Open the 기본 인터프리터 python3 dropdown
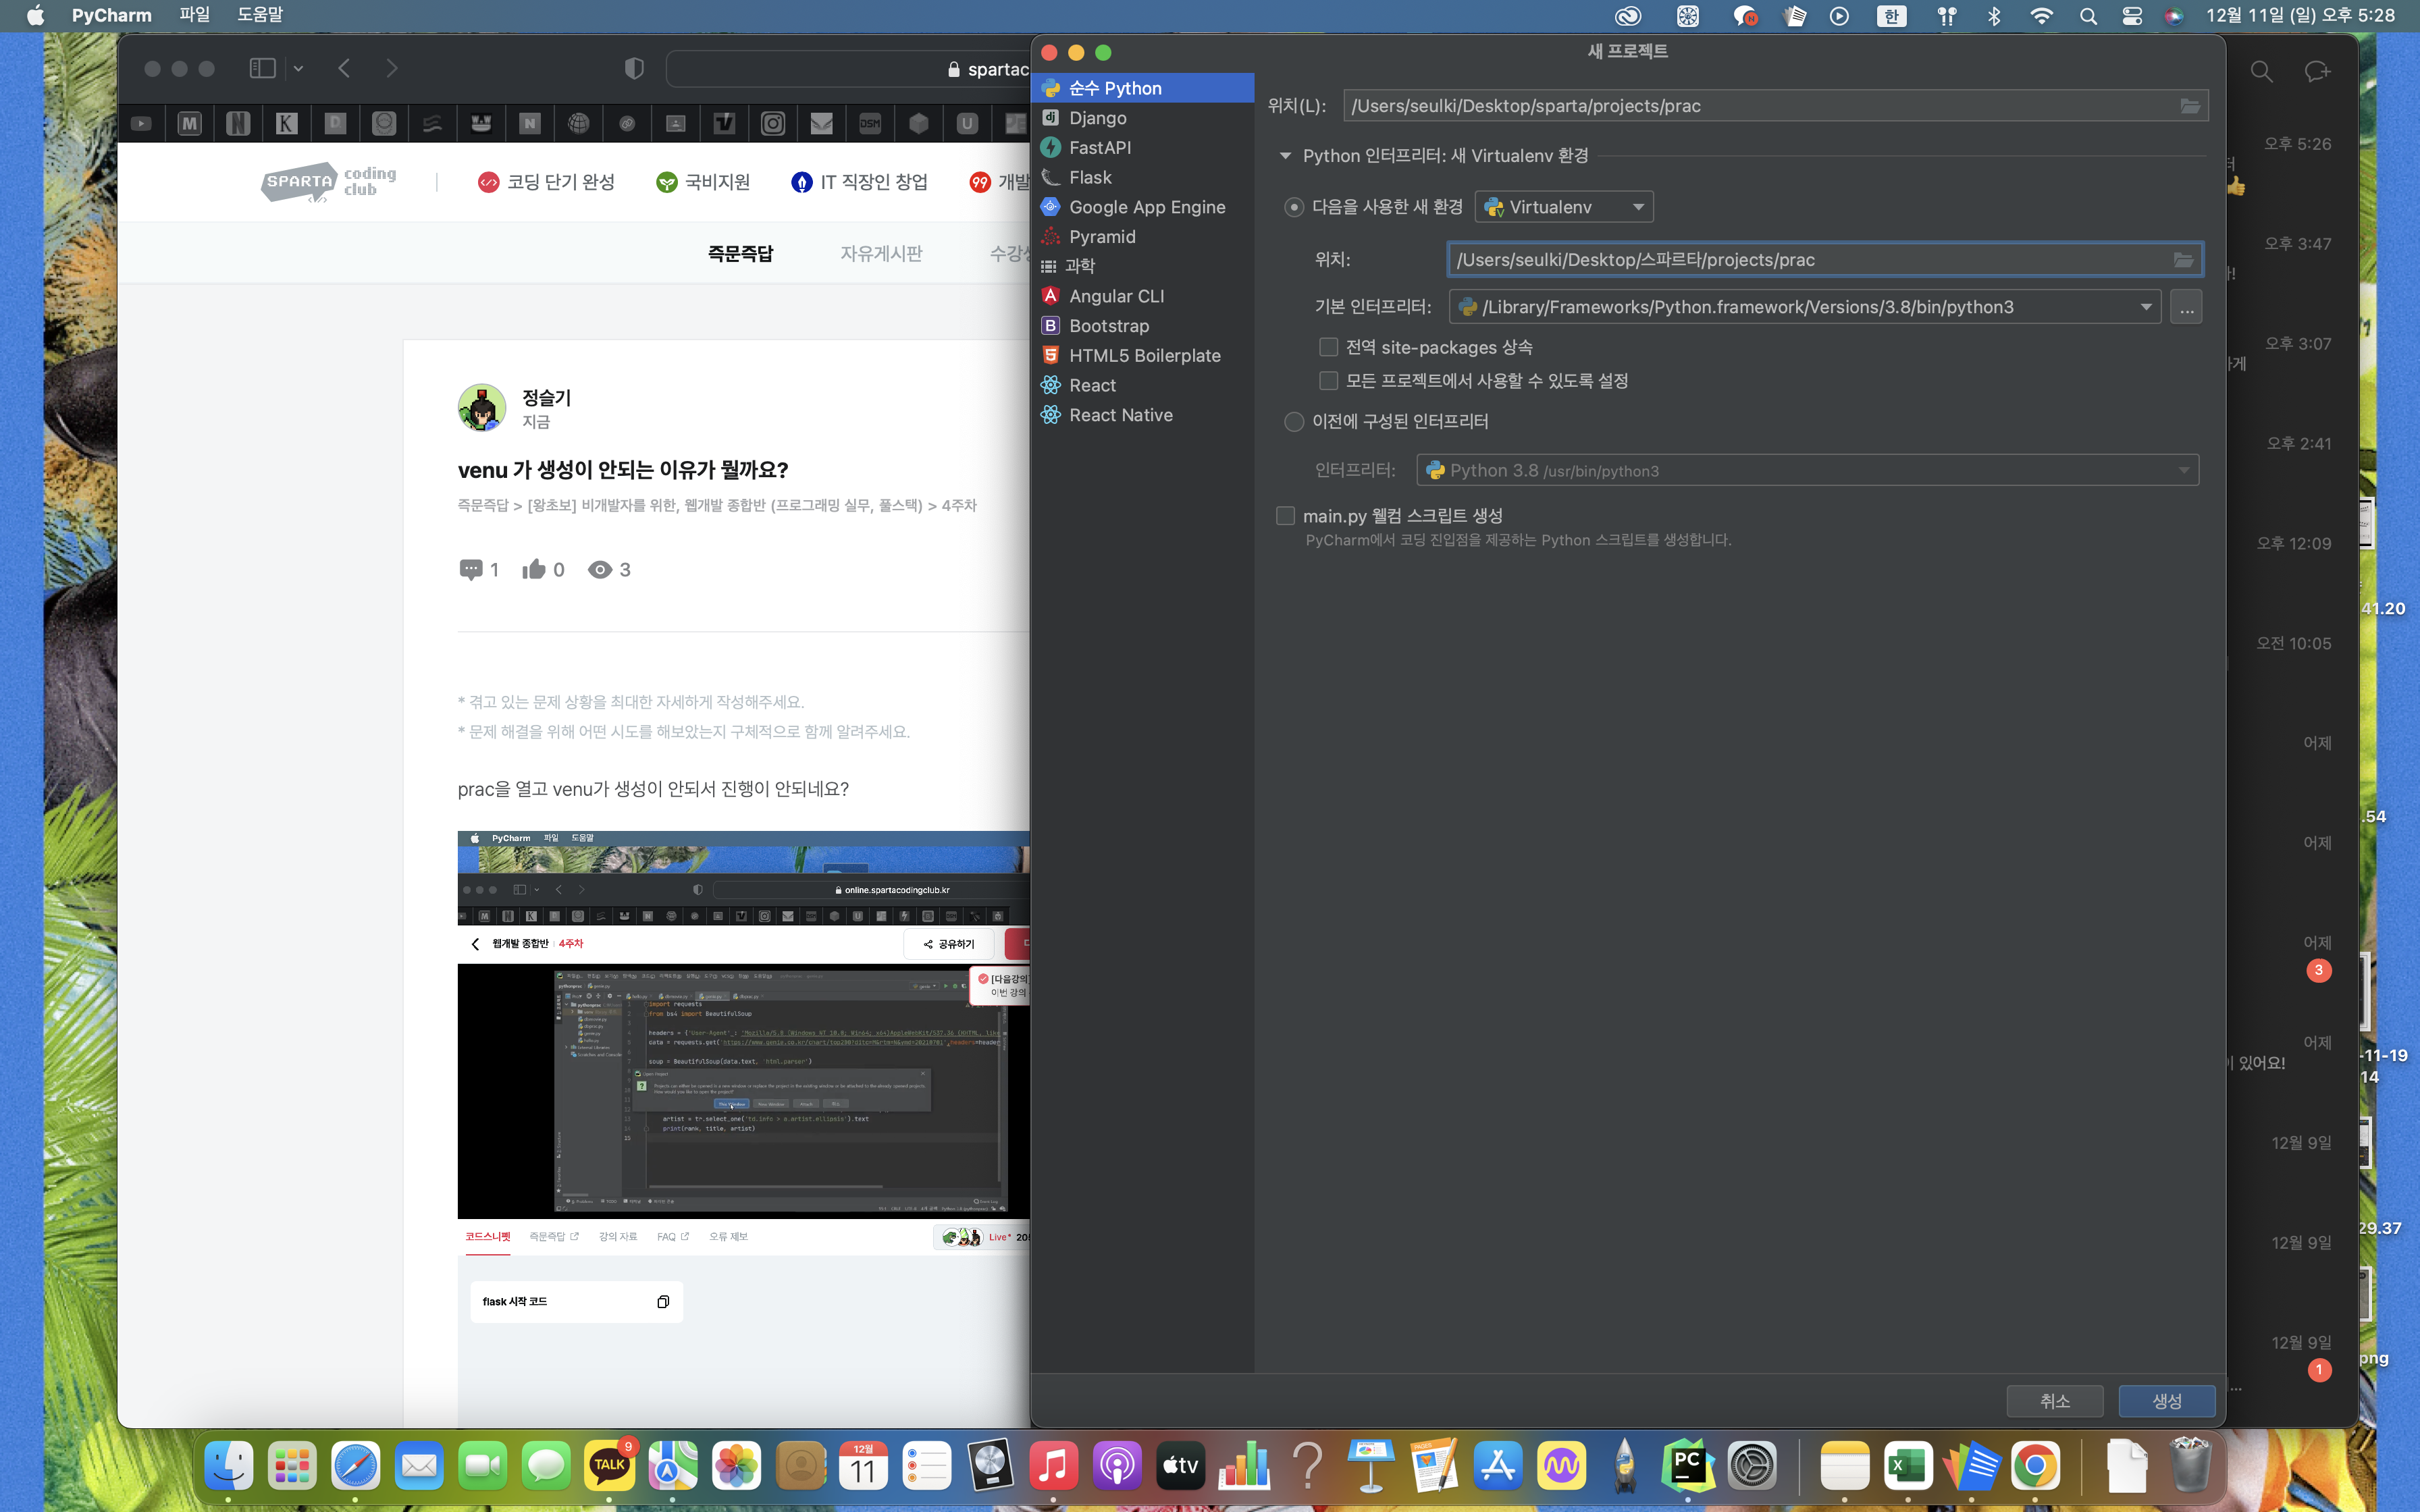Screen dimensions: 2420x1512 [x=1804, y=307]
